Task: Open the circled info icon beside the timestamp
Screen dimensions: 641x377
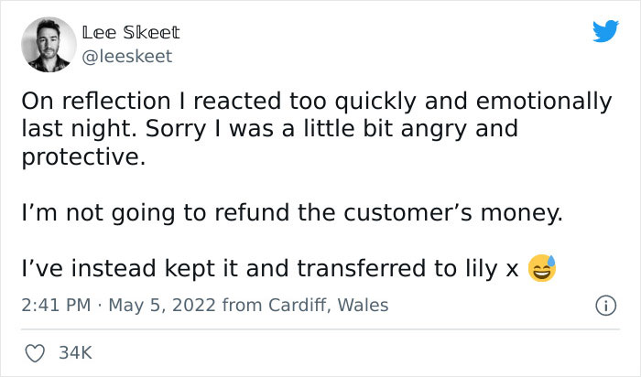Action: click(605, 306)
